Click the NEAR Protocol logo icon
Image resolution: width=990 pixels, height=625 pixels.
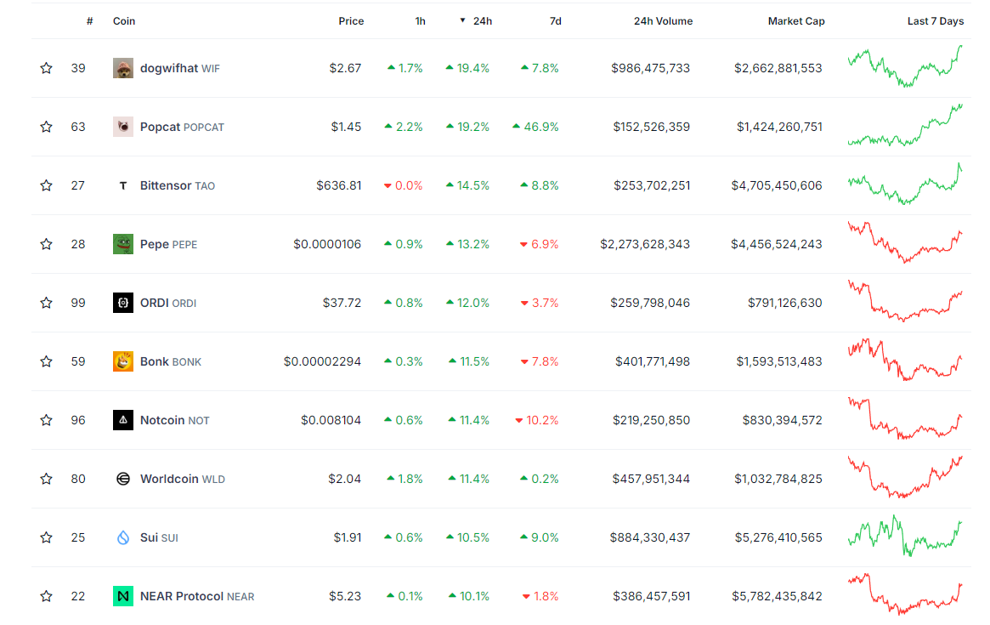(x=123, y=596)
